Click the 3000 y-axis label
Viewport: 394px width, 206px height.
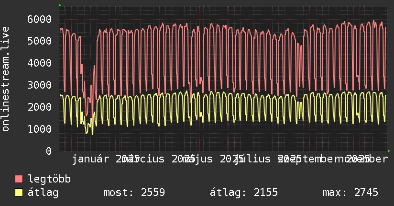coord(39,85)
